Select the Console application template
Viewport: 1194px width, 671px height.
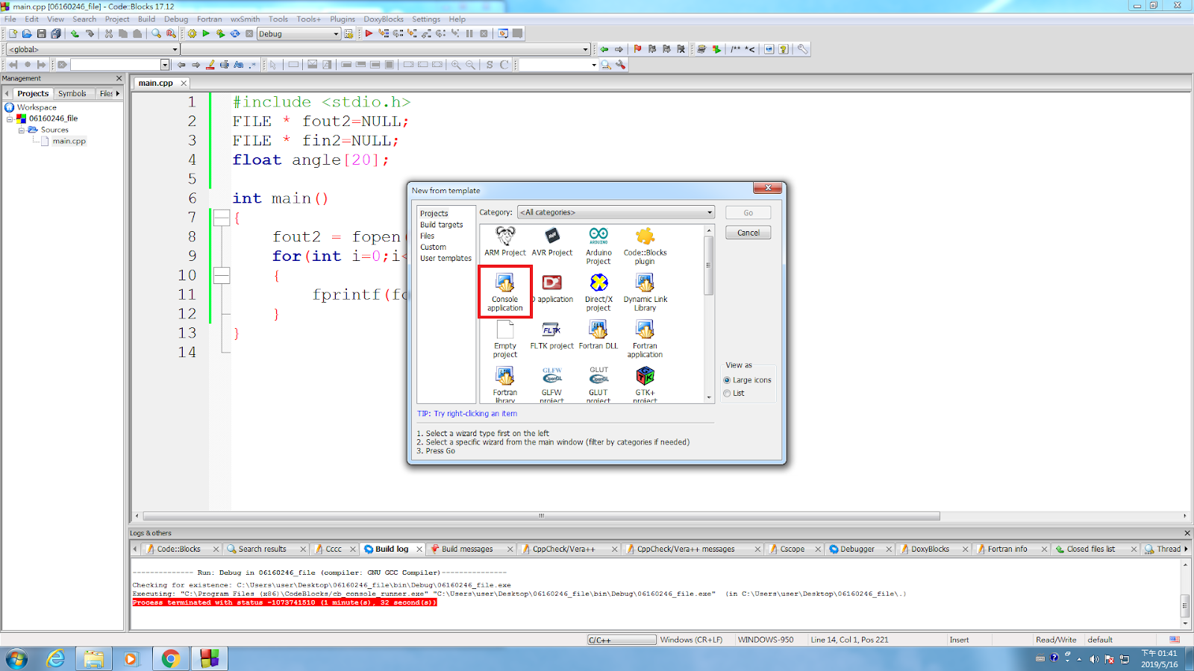point(505,292)
